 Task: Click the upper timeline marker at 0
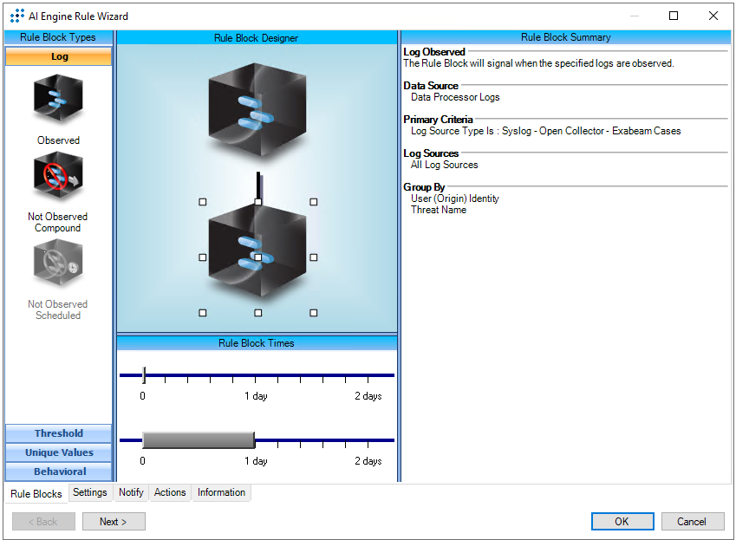(144, 375)
